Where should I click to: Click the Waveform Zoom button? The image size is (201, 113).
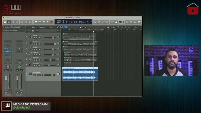pyautogui.click(x=114, y=27)
